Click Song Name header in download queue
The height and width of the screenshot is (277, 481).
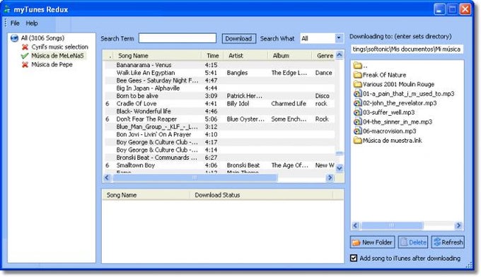tap(146, 195)
